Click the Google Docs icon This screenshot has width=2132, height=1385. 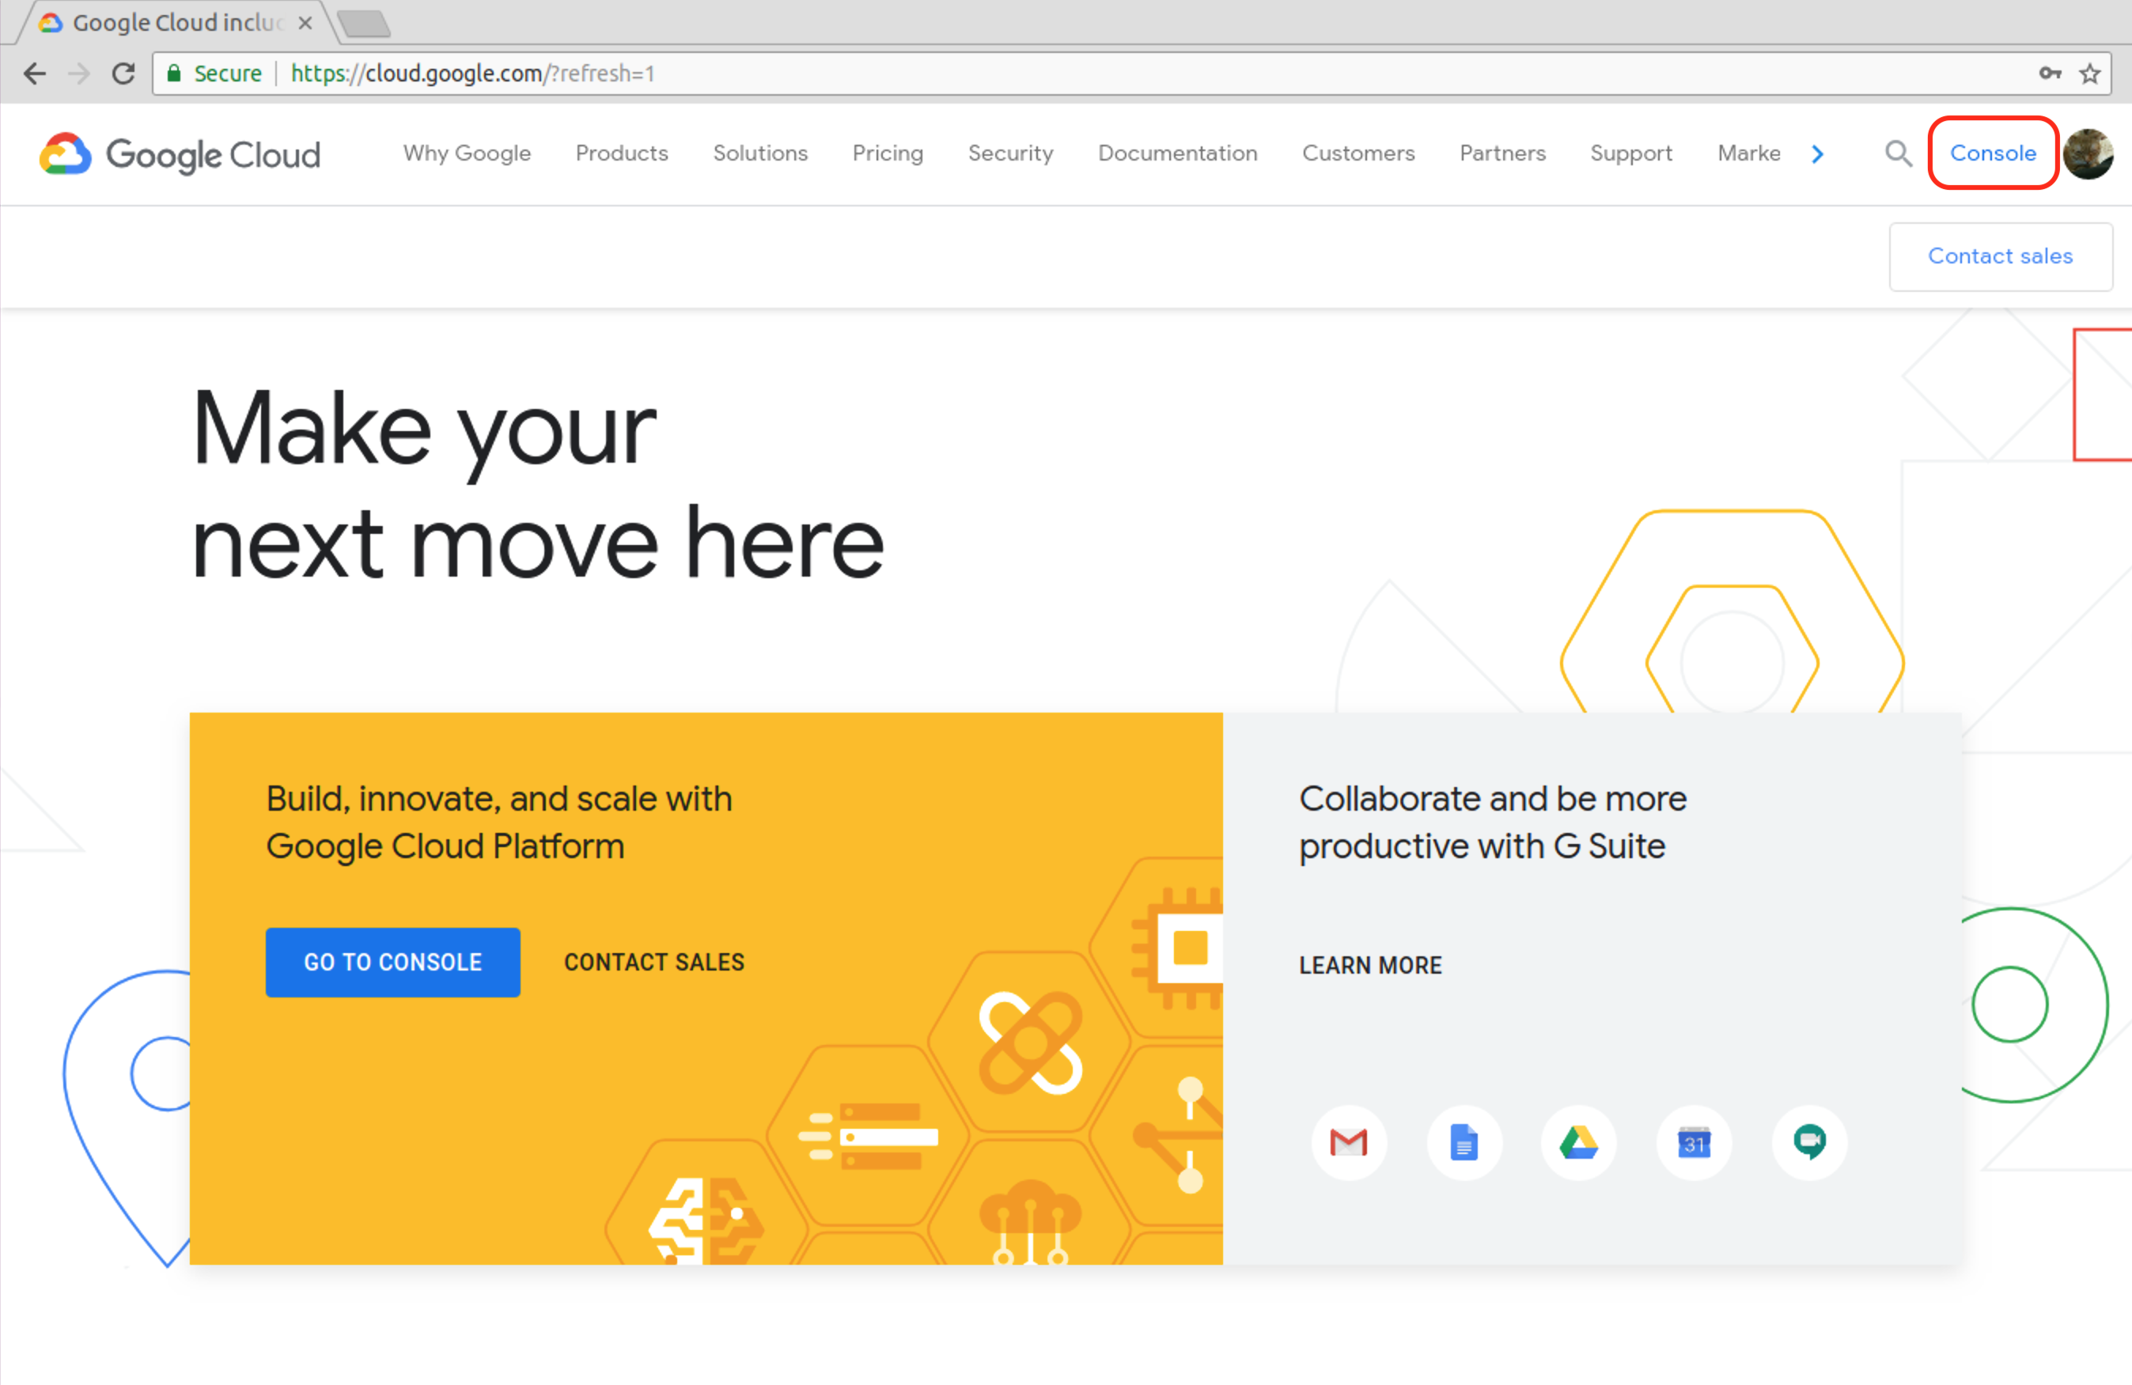tap(1464, 1142)
